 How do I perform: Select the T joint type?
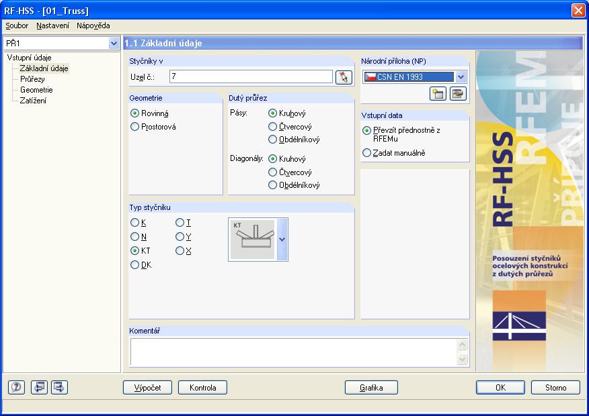pyautogui.click(x=184, y=223)
